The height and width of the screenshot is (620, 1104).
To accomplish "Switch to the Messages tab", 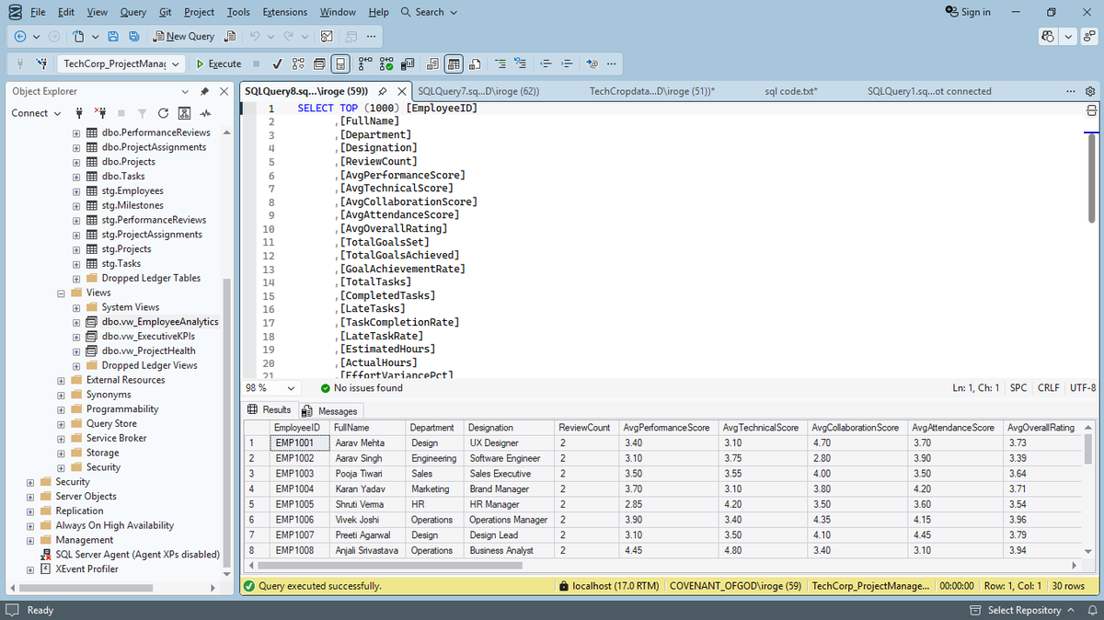I will 331,411.
